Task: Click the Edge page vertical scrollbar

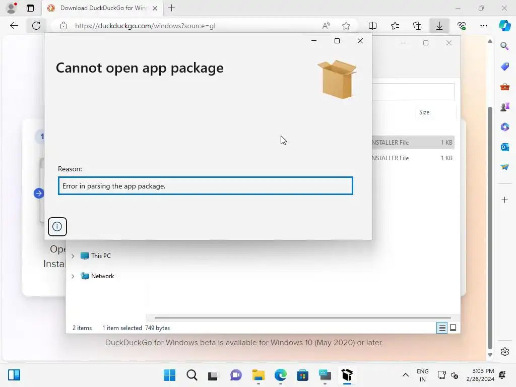Action: pos(490,227)
